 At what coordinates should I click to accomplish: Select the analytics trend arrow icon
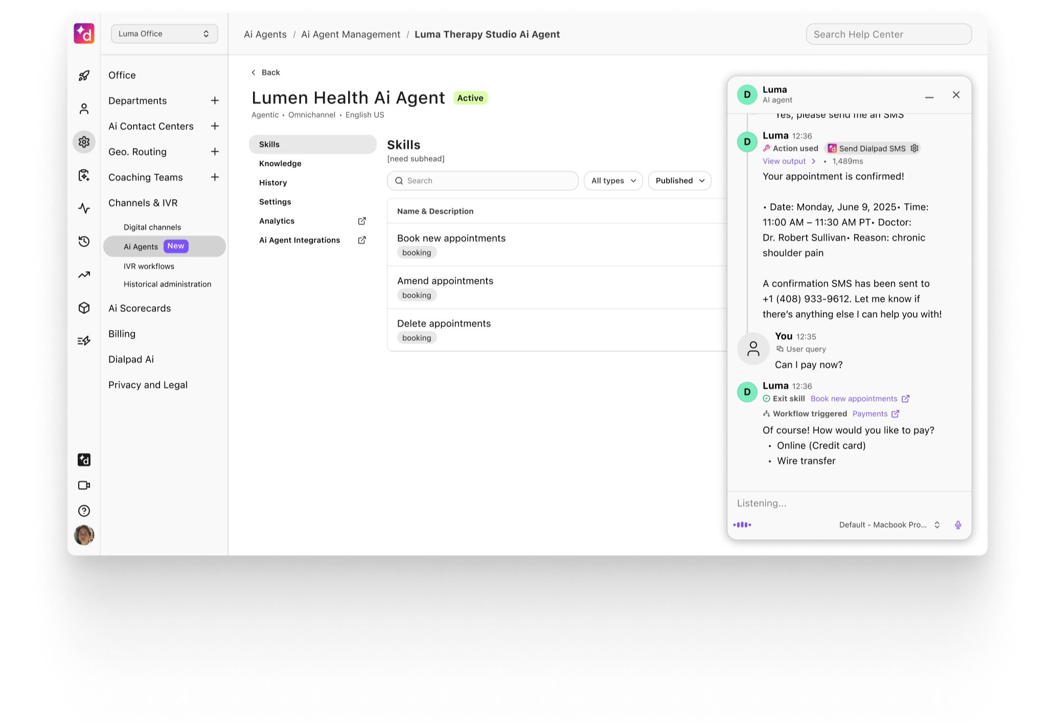(x=84, y=275)
